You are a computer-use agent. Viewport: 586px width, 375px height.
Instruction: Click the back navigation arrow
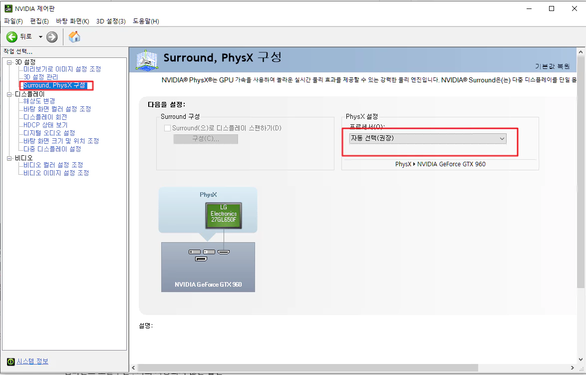(11, 36)
